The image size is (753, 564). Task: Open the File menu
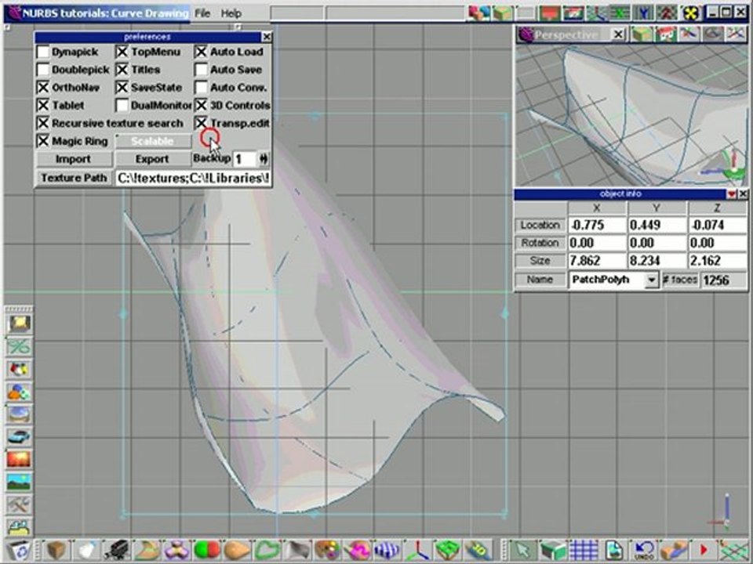pos(202,13)
